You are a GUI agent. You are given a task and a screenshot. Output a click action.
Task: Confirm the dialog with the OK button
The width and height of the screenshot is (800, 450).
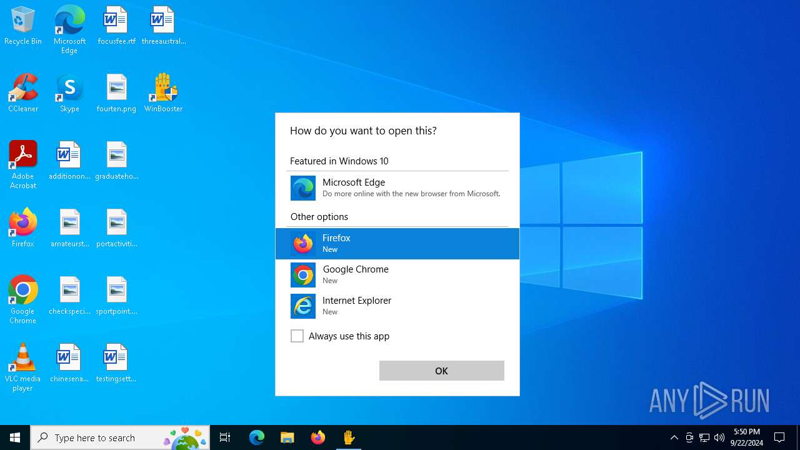(x=441, y=371)
